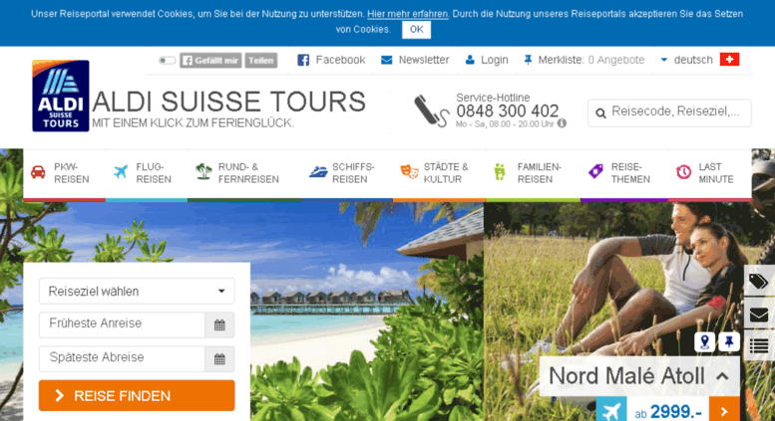Select the Last Minute menu item

706,173
